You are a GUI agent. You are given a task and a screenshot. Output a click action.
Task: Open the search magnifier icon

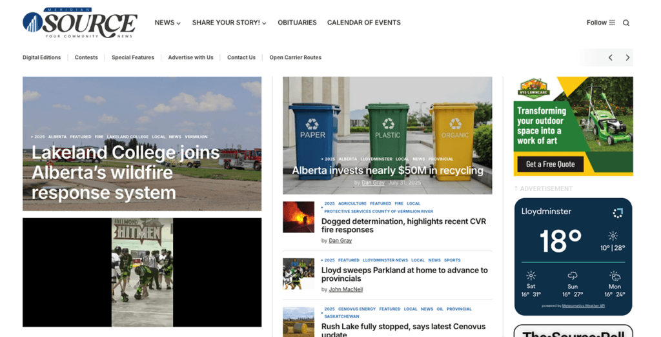click(625, 23)
